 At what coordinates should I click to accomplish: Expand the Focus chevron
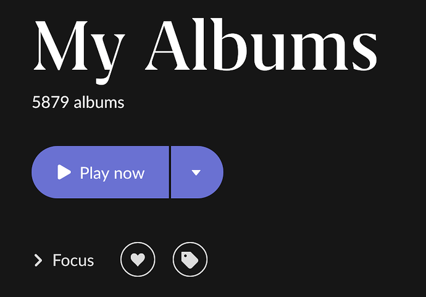pos(38,261)
